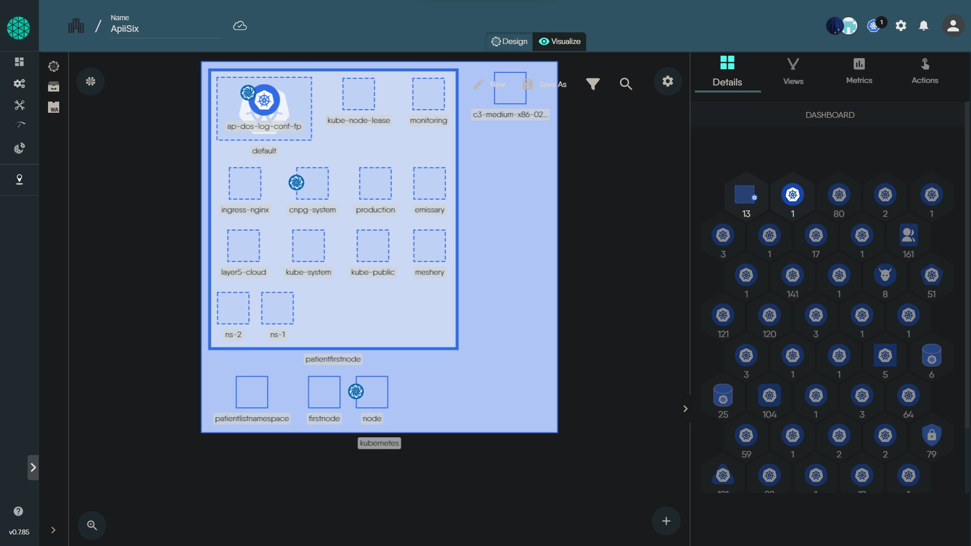Select the monitoring namespace node
Screen dimensions: 971x546
[428, 94]
